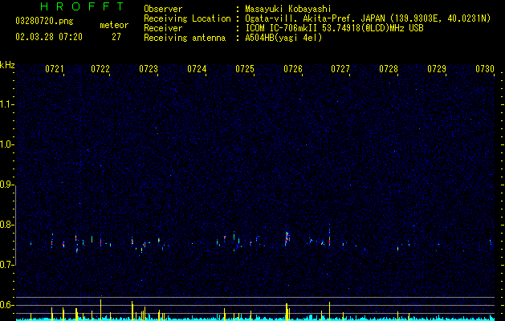Click the tallest yellow bar under 0722
Screen dimensions: 505x321
[101, 309]
